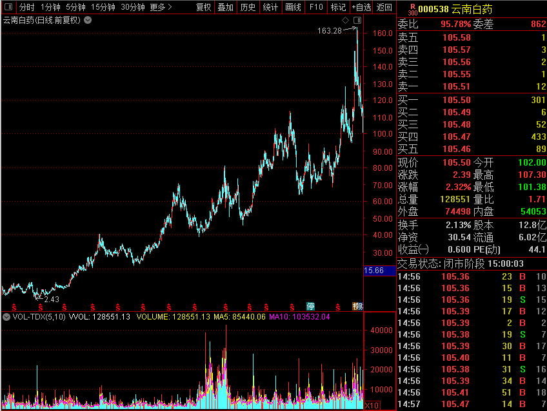Switch to the 30分钟 period
Viewport: 547px width, 411px height.
click(x=133, y=7)
